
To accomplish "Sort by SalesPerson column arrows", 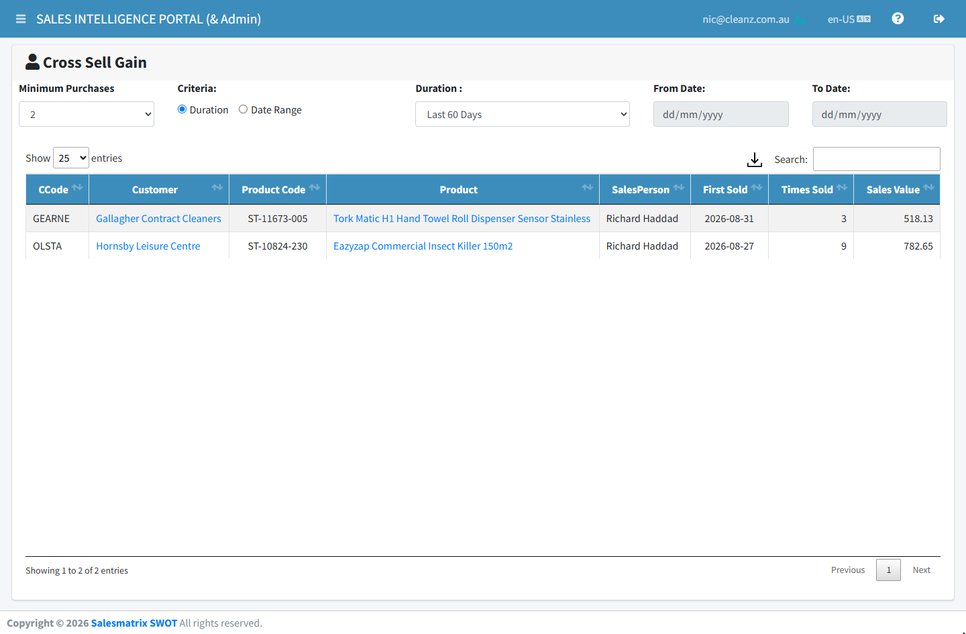I will pyautogui.click(x=679, y=188).
